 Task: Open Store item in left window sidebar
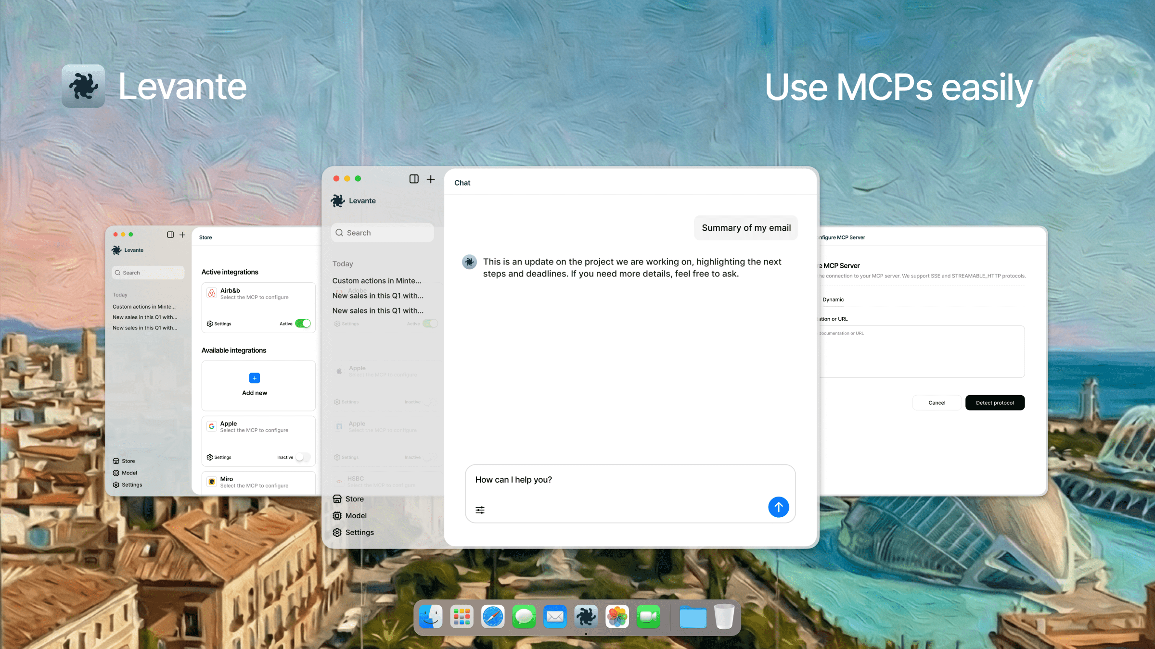(124, 461)
